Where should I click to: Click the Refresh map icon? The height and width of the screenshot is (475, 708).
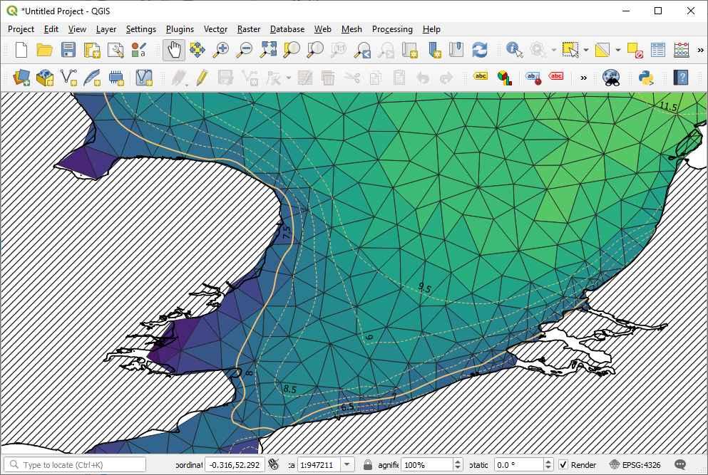480,50
